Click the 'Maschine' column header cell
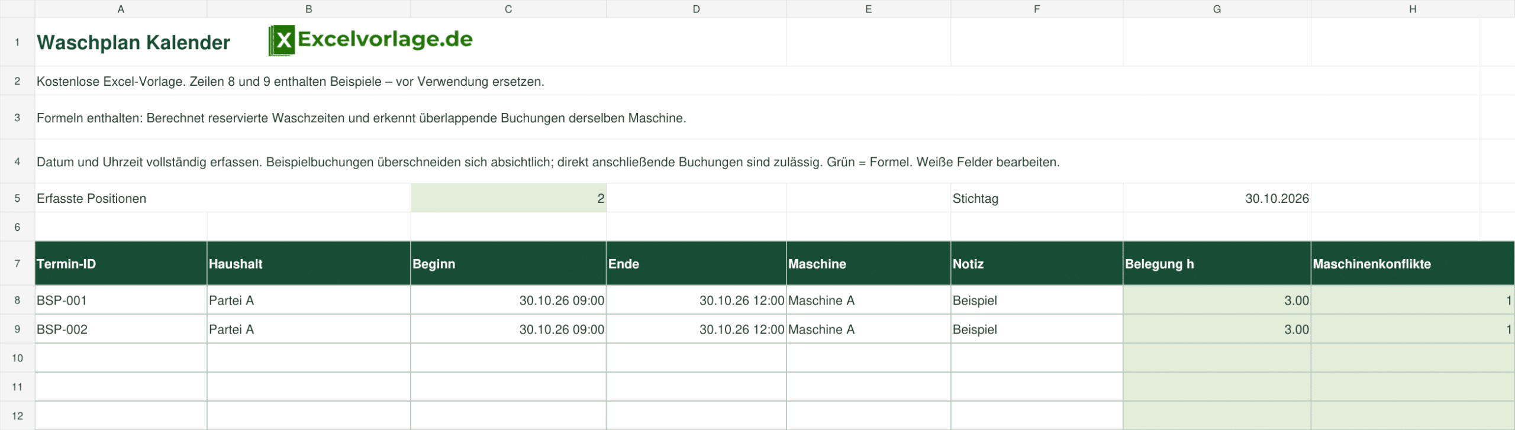The width and height of the screenshot is (1515, 430). [868, 263]
